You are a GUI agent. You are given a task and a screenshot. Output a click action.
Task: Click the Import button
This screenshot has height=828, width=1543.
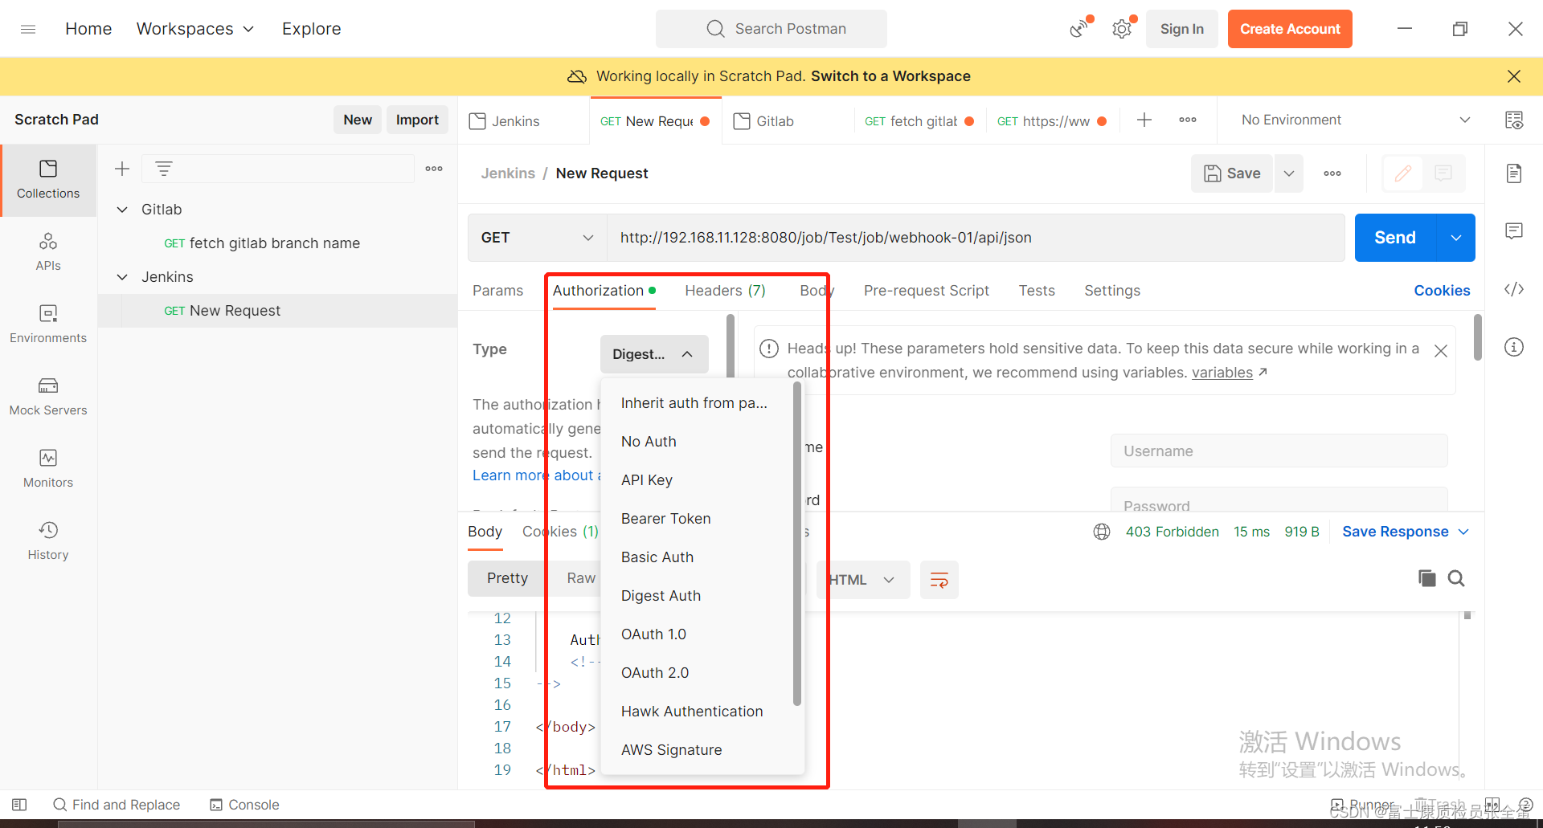417,120
